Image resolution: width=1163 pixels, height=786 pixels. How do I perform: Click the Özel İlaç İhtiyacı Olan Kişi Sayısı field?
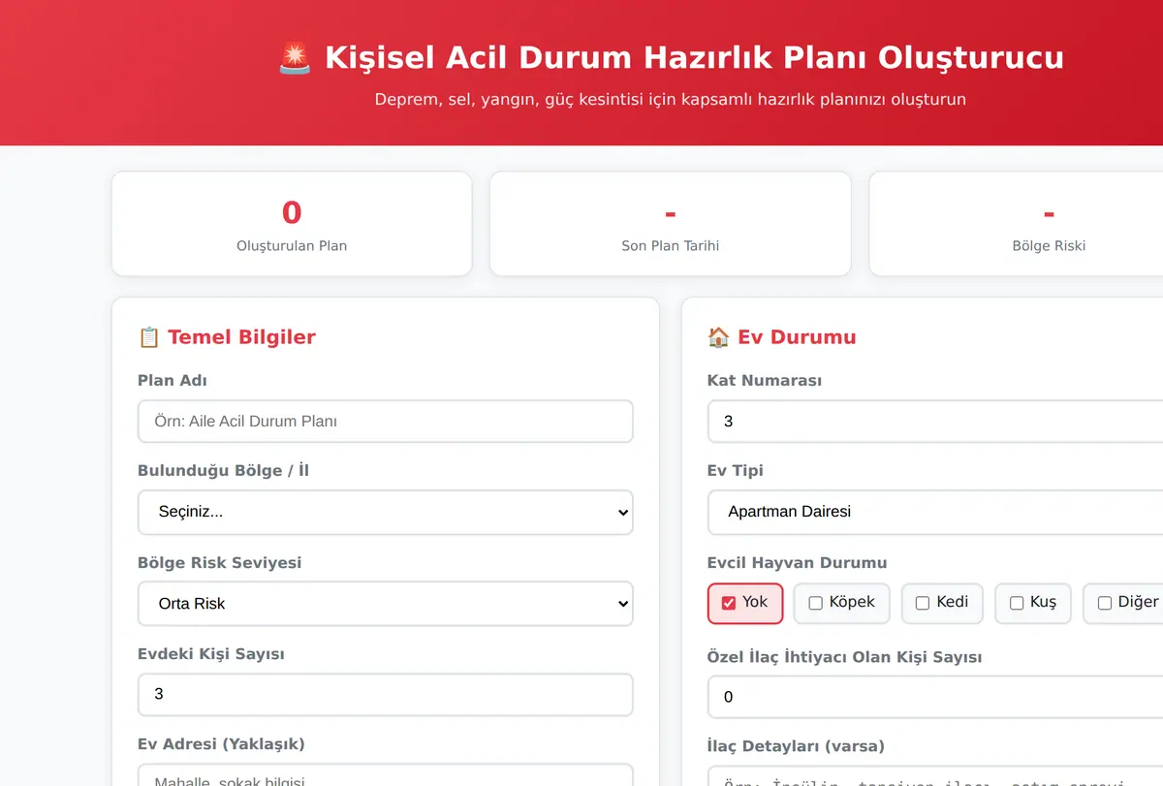tap(935, 697)
